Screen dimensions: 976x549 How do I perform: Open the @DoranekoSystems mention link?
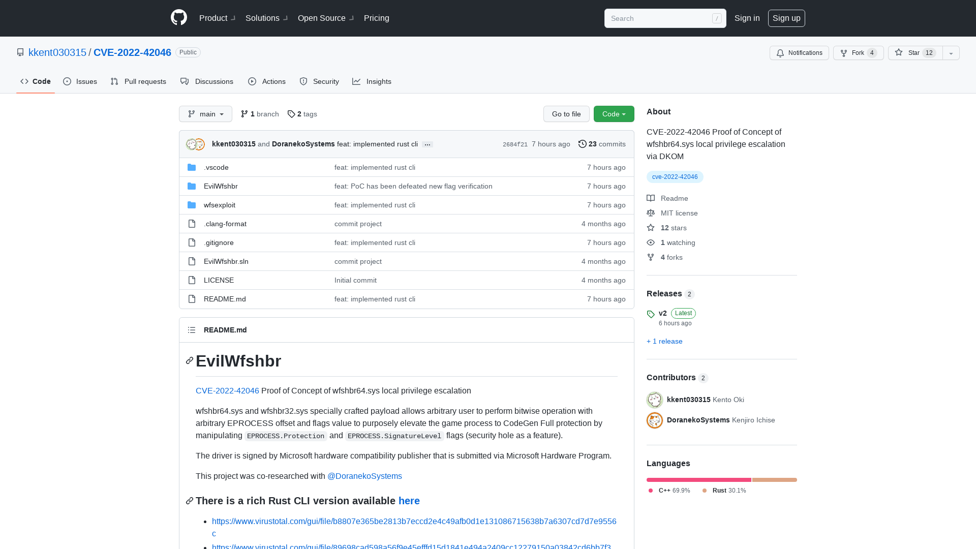coord(364,476)
